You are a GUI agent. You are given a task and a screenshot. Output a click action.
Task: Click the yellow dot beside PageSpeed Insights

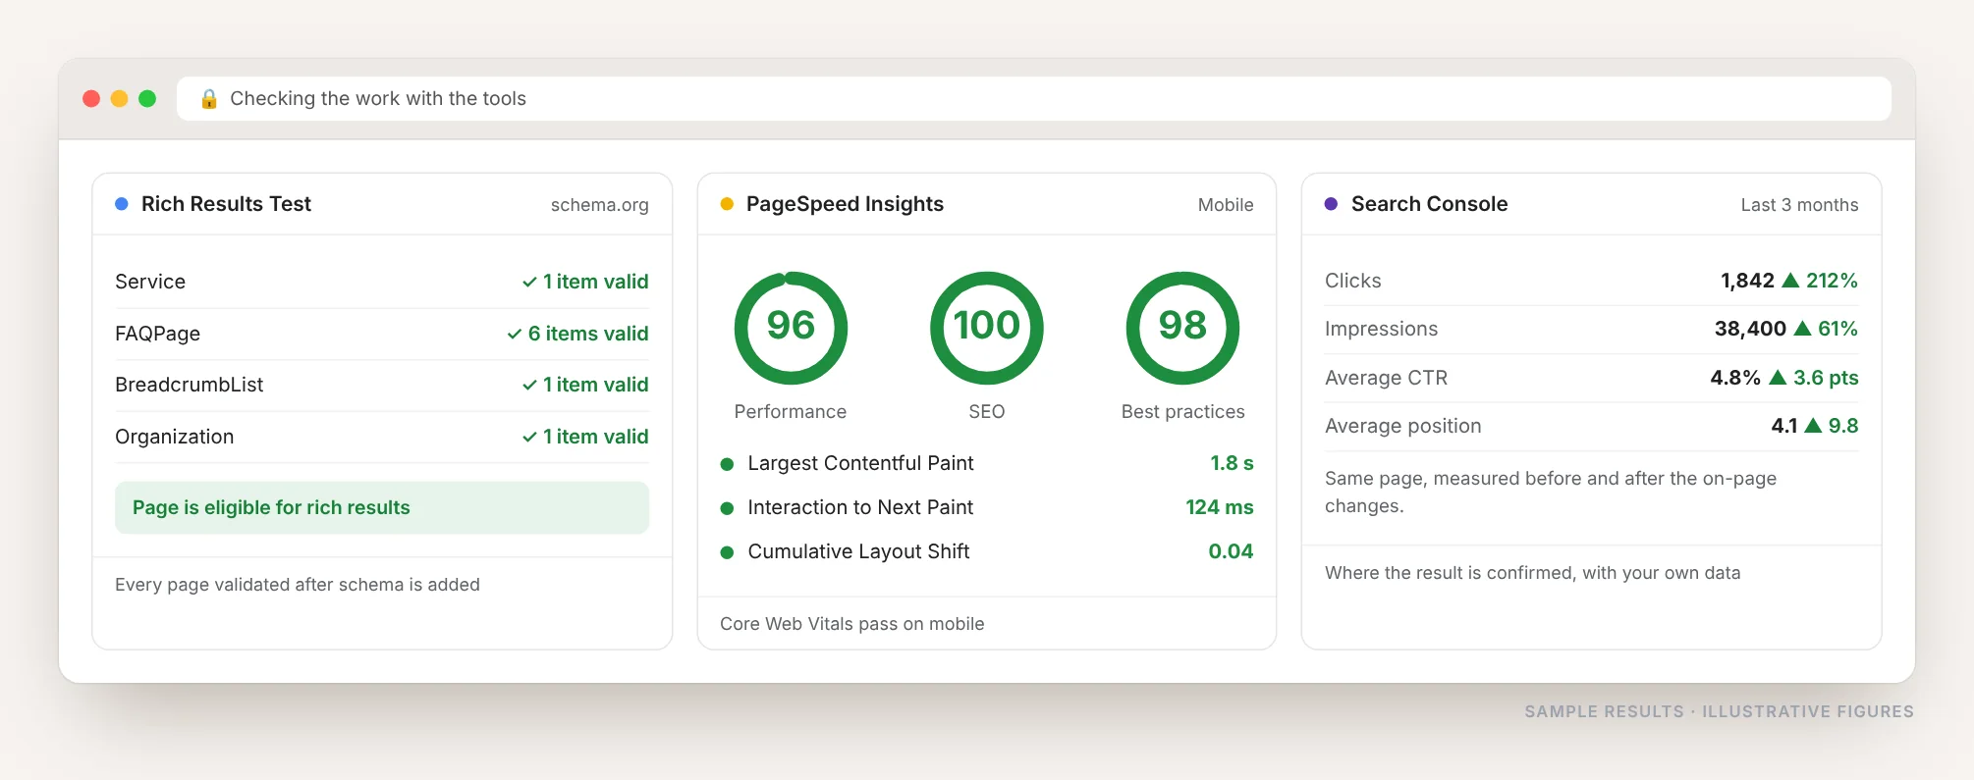[727, 204]
